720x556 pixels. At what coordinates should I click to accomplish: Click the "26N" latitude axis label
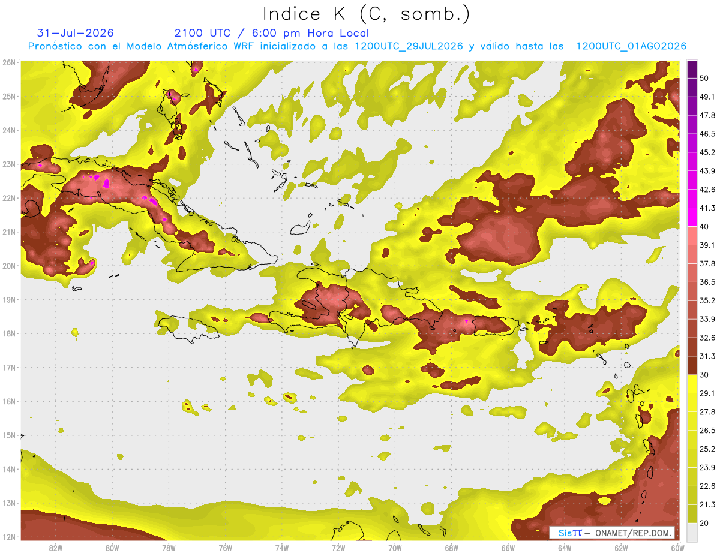point(9,62)
